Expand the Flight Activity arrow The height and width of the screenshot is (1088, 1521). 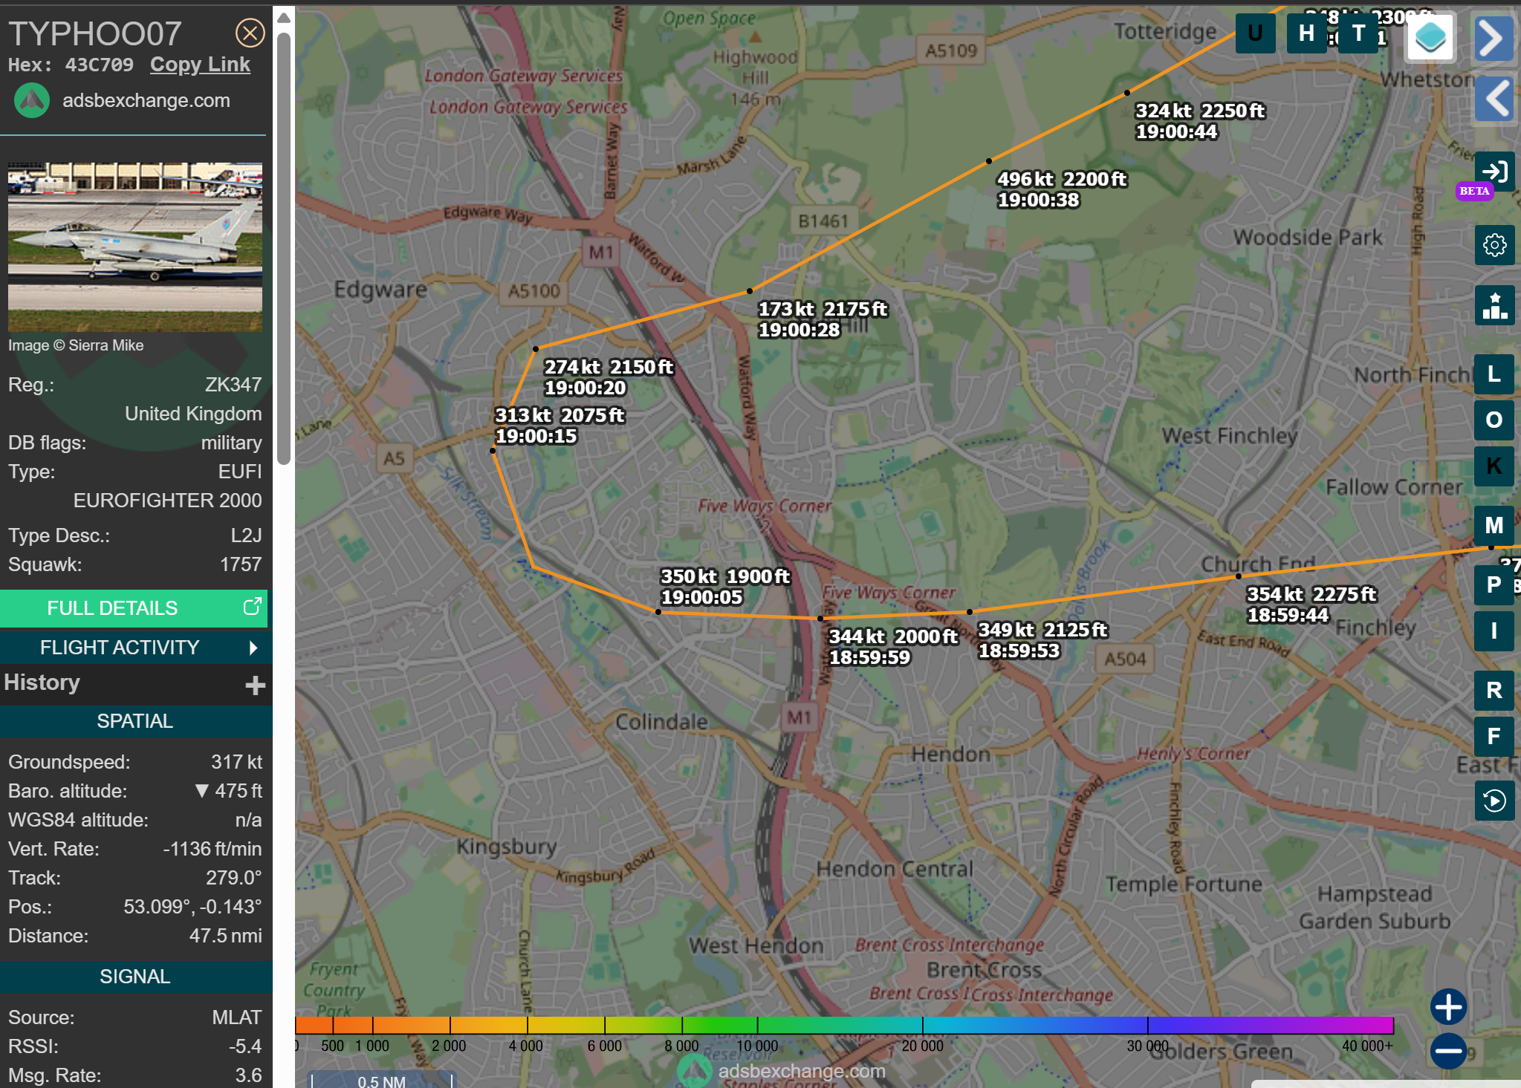253,648
